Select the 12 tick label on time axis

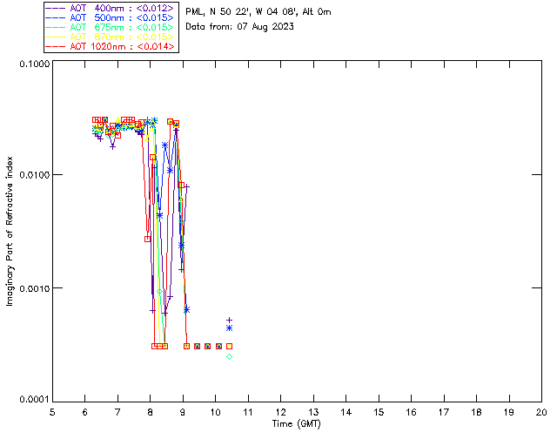[x=280, y=412]
